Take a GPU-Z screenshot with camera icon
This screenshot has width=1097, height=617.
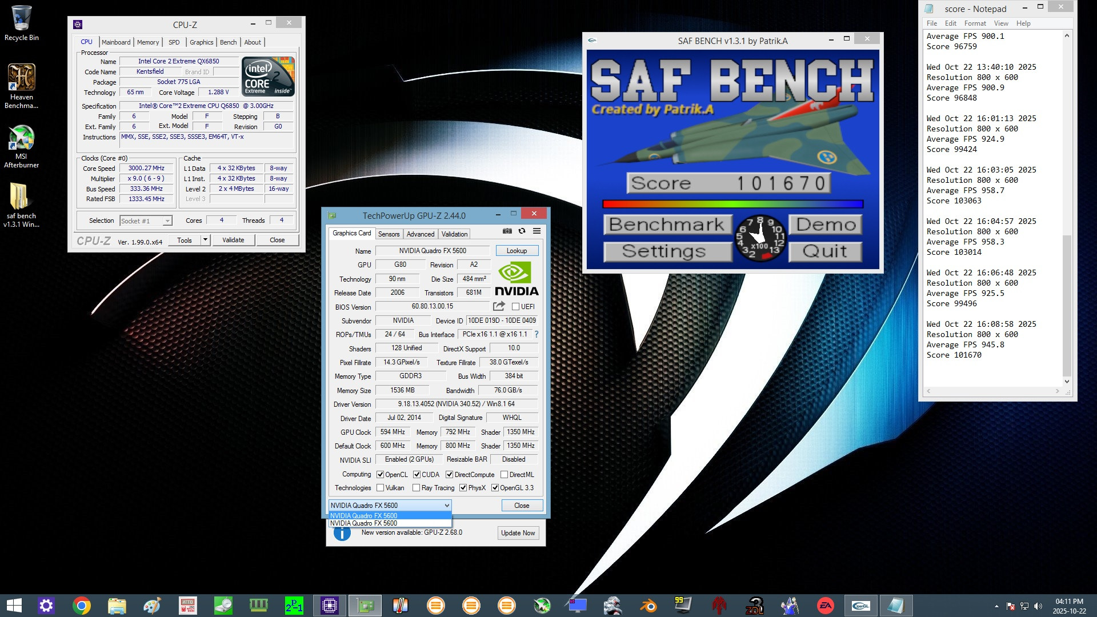click(x=507, y=231)
